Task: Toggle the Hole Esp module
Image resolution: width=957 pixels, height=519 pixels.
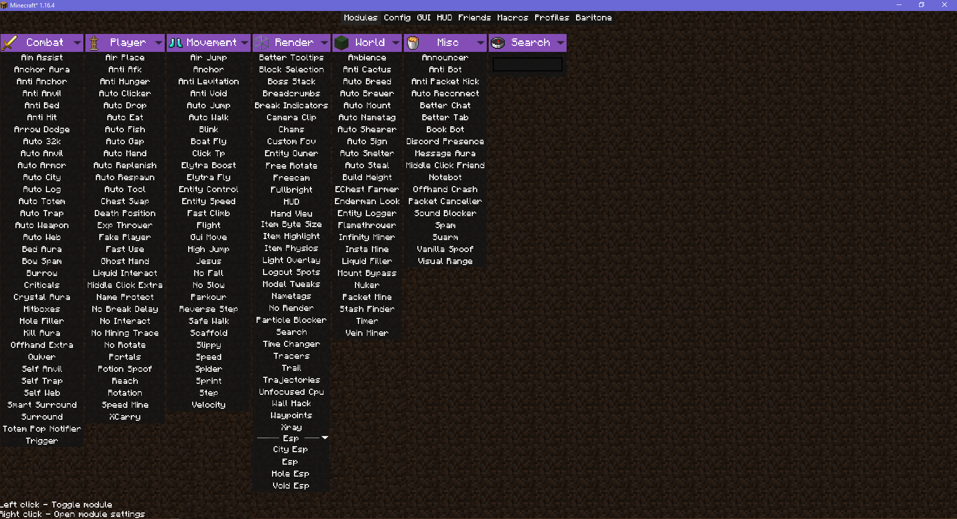Action: click(x=291, y=474)
